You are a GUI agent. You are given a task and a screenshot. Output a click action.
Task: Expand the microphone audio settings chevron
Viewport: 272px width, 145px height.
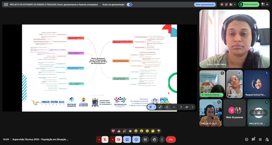tap(99, 139)
